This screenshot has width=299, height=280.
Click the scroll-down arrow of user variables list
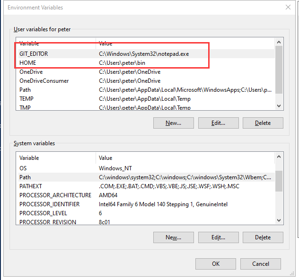click(x=279, y=106)
